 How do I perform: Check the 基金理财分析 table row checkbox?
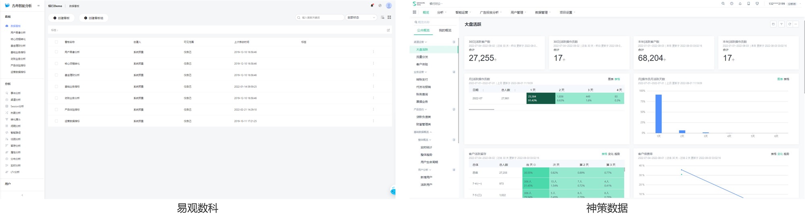click(56, 75)
